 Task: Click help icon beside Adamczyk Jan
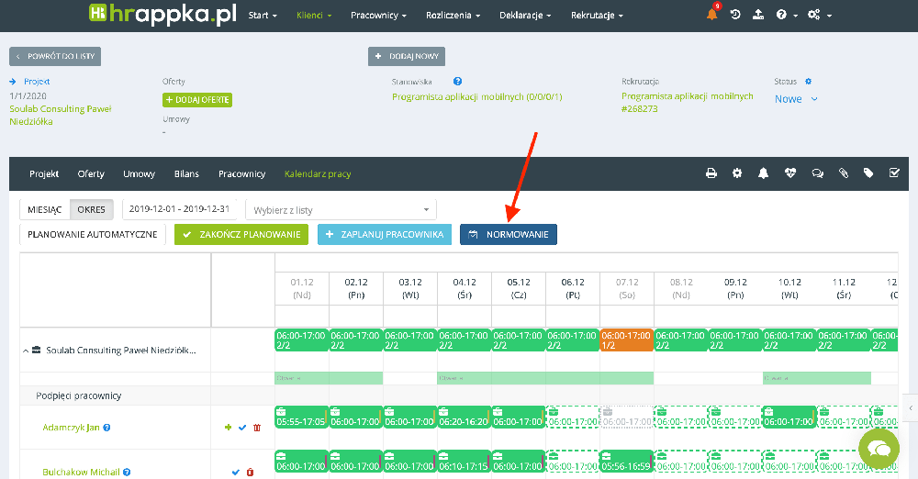(106, 428)
